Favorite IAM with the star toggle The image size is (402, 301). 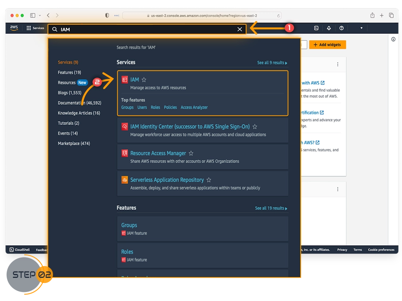144,80
